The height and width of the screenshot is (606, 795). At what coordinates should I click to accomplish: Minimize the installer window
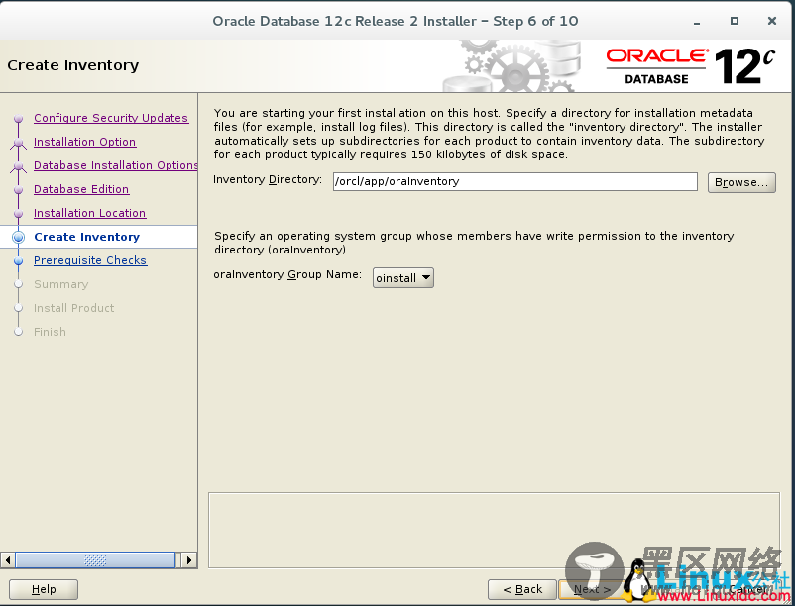[697, 22]
